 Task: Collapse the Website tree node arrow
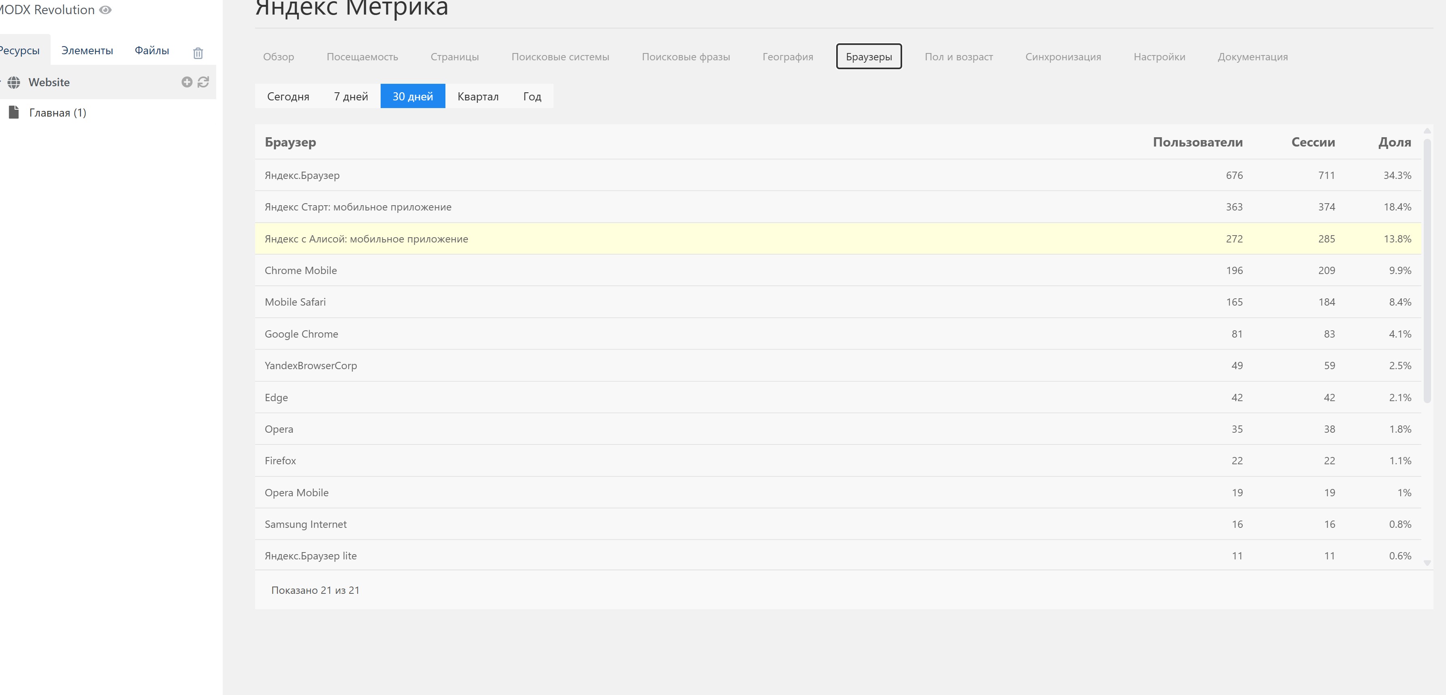0,82
